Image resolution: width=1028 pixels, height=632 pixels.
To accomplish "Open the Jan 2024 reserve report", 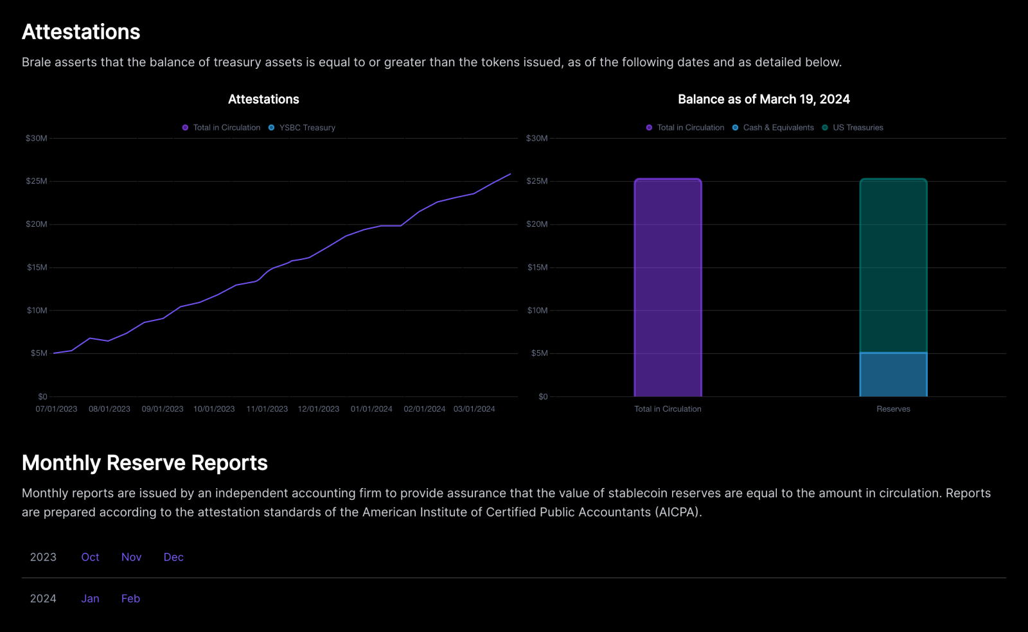I will 90,599.
